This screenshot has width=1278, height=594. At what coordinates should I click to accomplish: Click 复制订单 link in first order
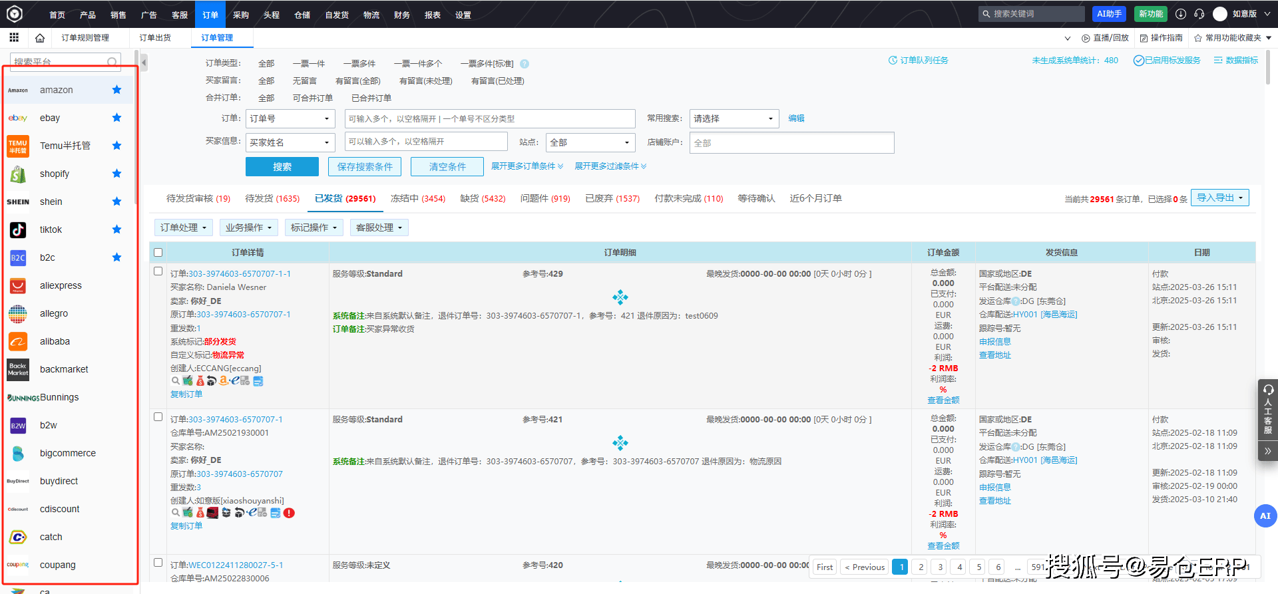click(186, 394)
